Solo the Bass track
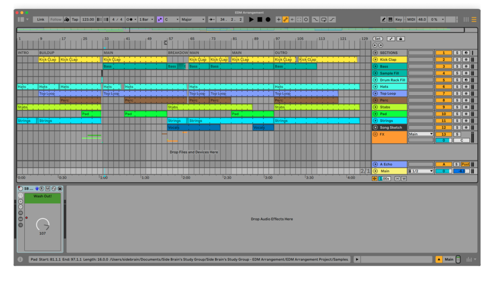This screenshot has width=494, height=284. click(457, 67)
